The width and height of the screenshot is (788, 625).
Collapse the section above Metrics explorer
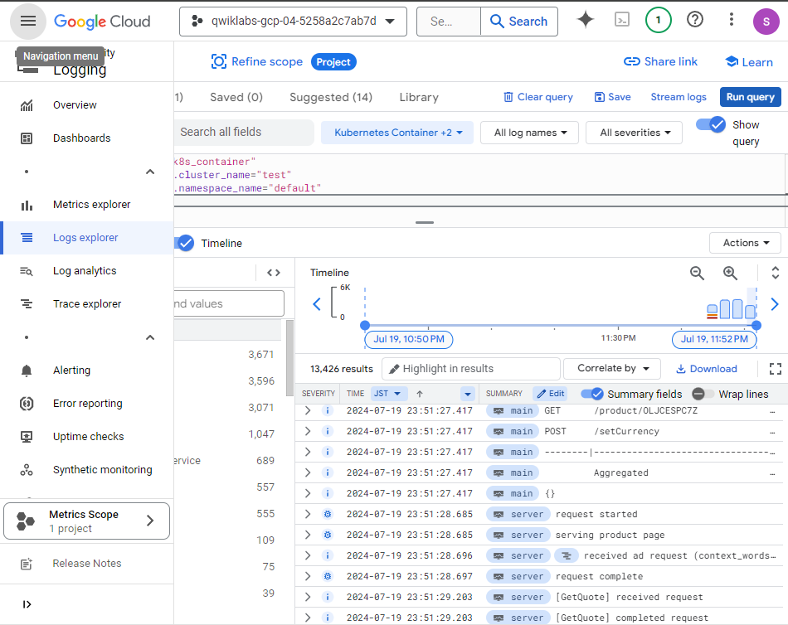click(x=150, y=172)
